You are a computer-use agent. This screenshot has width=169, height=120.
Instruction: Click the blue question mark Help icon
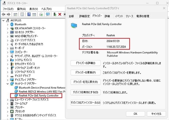click(x=29, y=14)
